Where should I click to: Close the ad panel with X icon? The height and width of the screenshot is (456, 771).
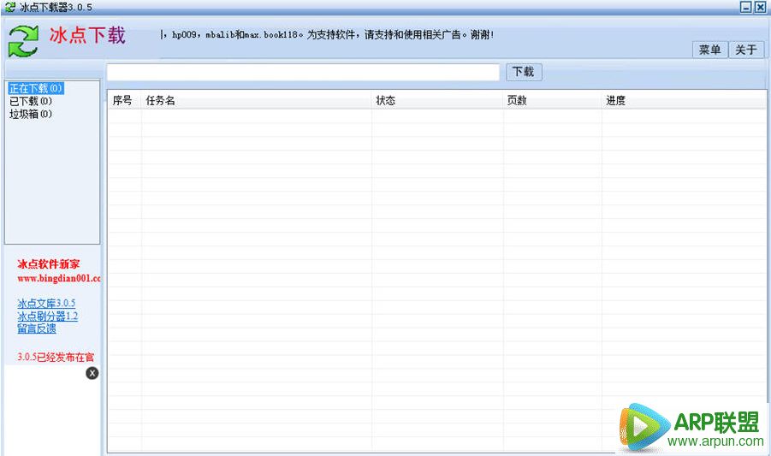pos(92,374)
